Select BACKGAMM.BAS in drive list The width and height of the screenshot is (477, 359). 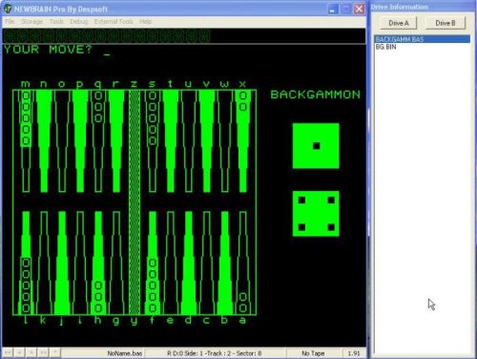tap(422, 39)
